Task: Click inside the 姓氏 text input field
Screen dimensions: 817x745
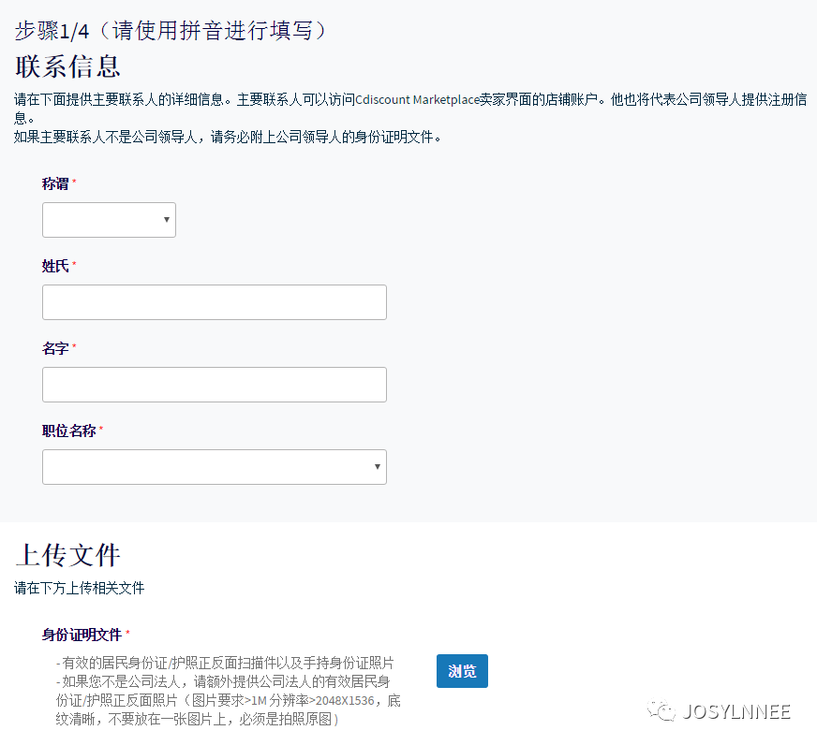Action: click(x=214, y=301)
